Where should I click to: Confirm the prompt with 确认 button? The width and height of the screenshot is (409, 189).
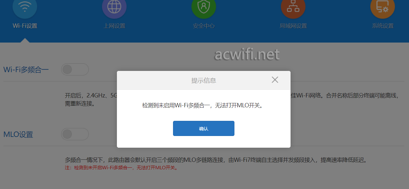(204, 128)
